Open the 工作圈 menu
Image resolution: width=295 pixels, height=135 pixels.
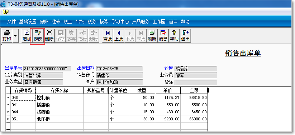159,21
